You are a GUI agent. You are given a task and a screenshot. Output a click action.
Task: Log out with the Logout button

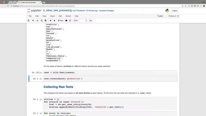point(175,11)
